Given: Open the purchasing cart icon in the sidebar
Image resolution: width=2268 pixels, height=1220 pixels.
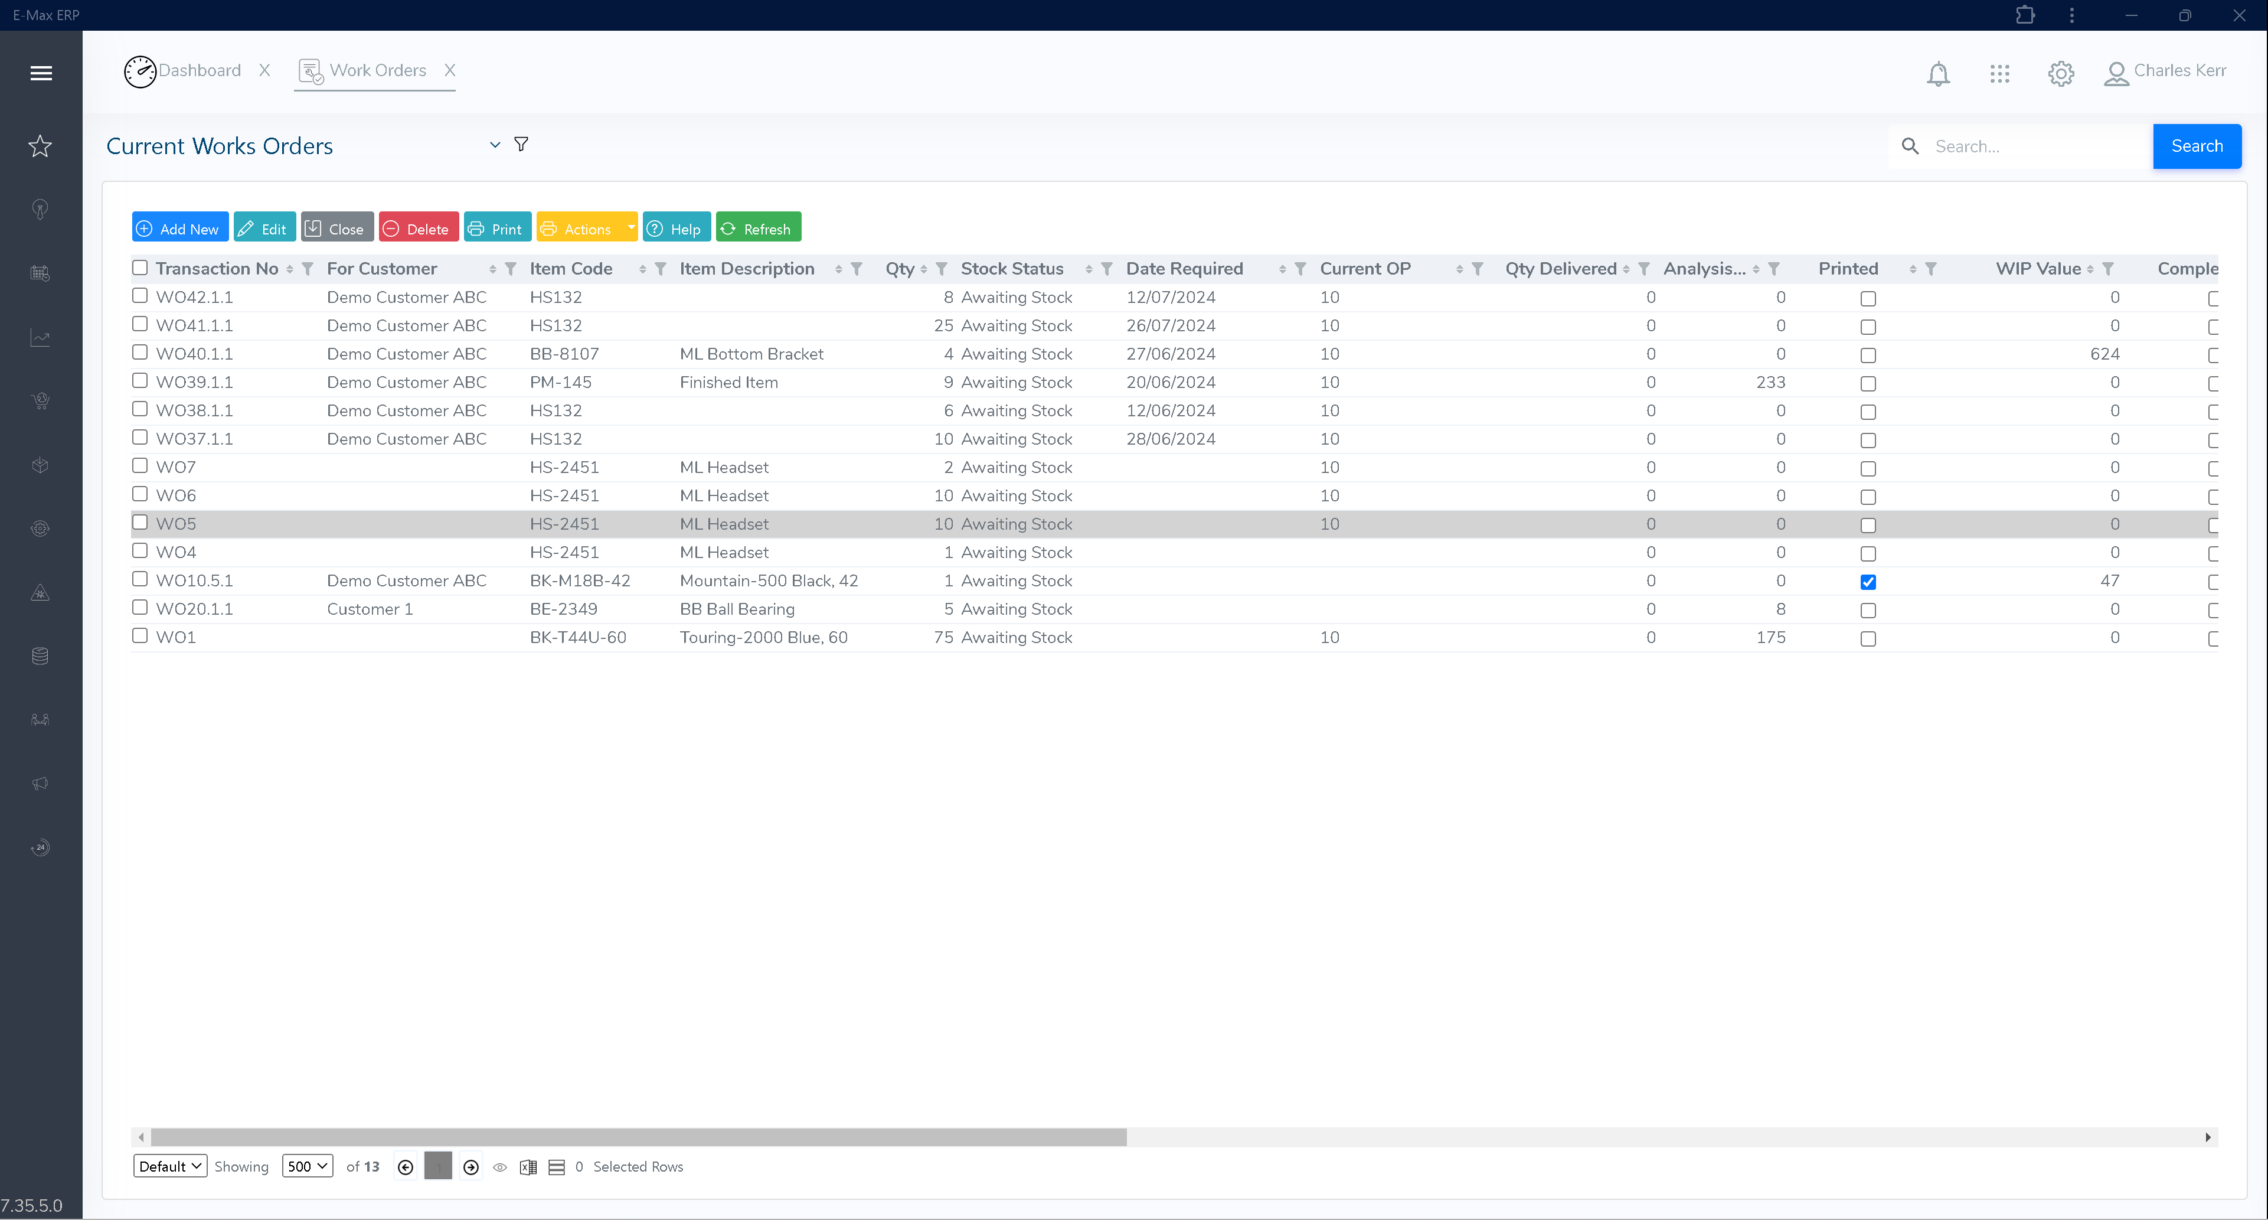Looking at the screenshot, I should pyautogui.click(x=41, y=401).
